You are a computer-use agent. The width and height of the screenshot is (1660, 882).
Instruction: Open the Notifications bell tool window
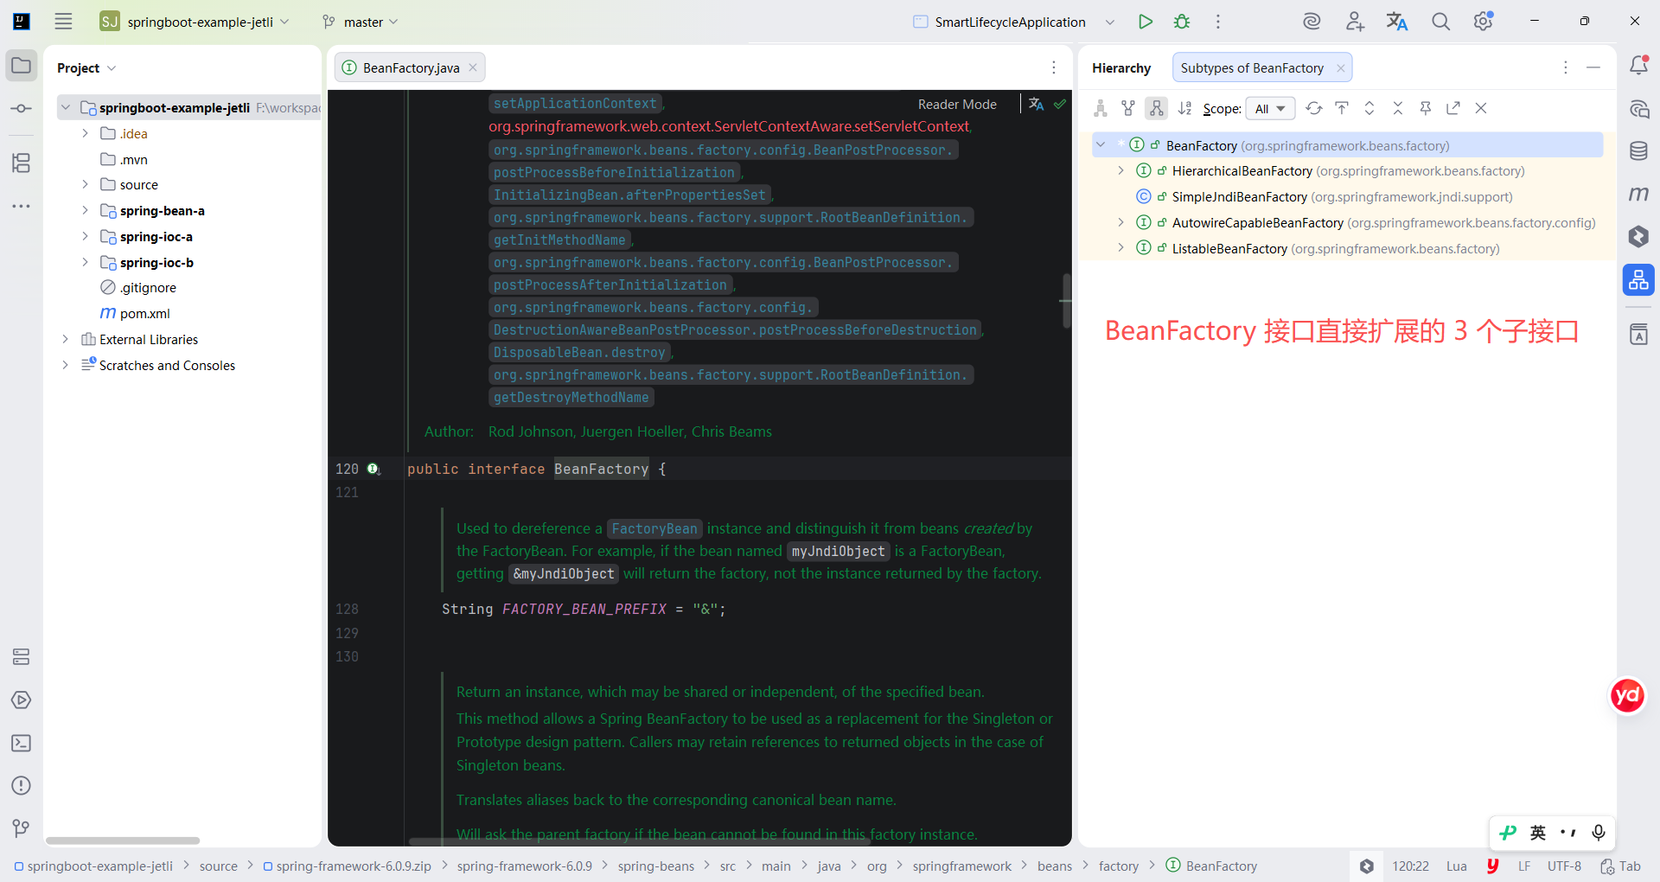point(1638,65)
